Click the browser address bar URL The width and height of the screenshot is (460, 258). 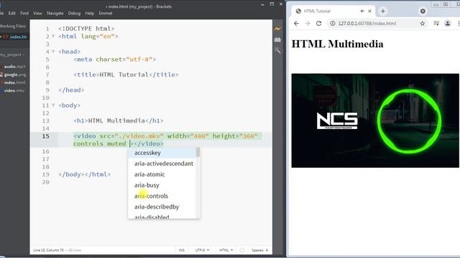pos(367,24)
